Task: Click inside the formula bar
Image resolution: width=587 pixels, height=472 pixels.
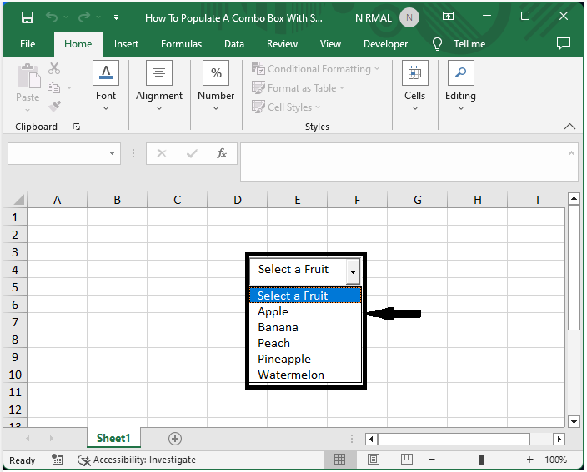Action: (404, 162)
